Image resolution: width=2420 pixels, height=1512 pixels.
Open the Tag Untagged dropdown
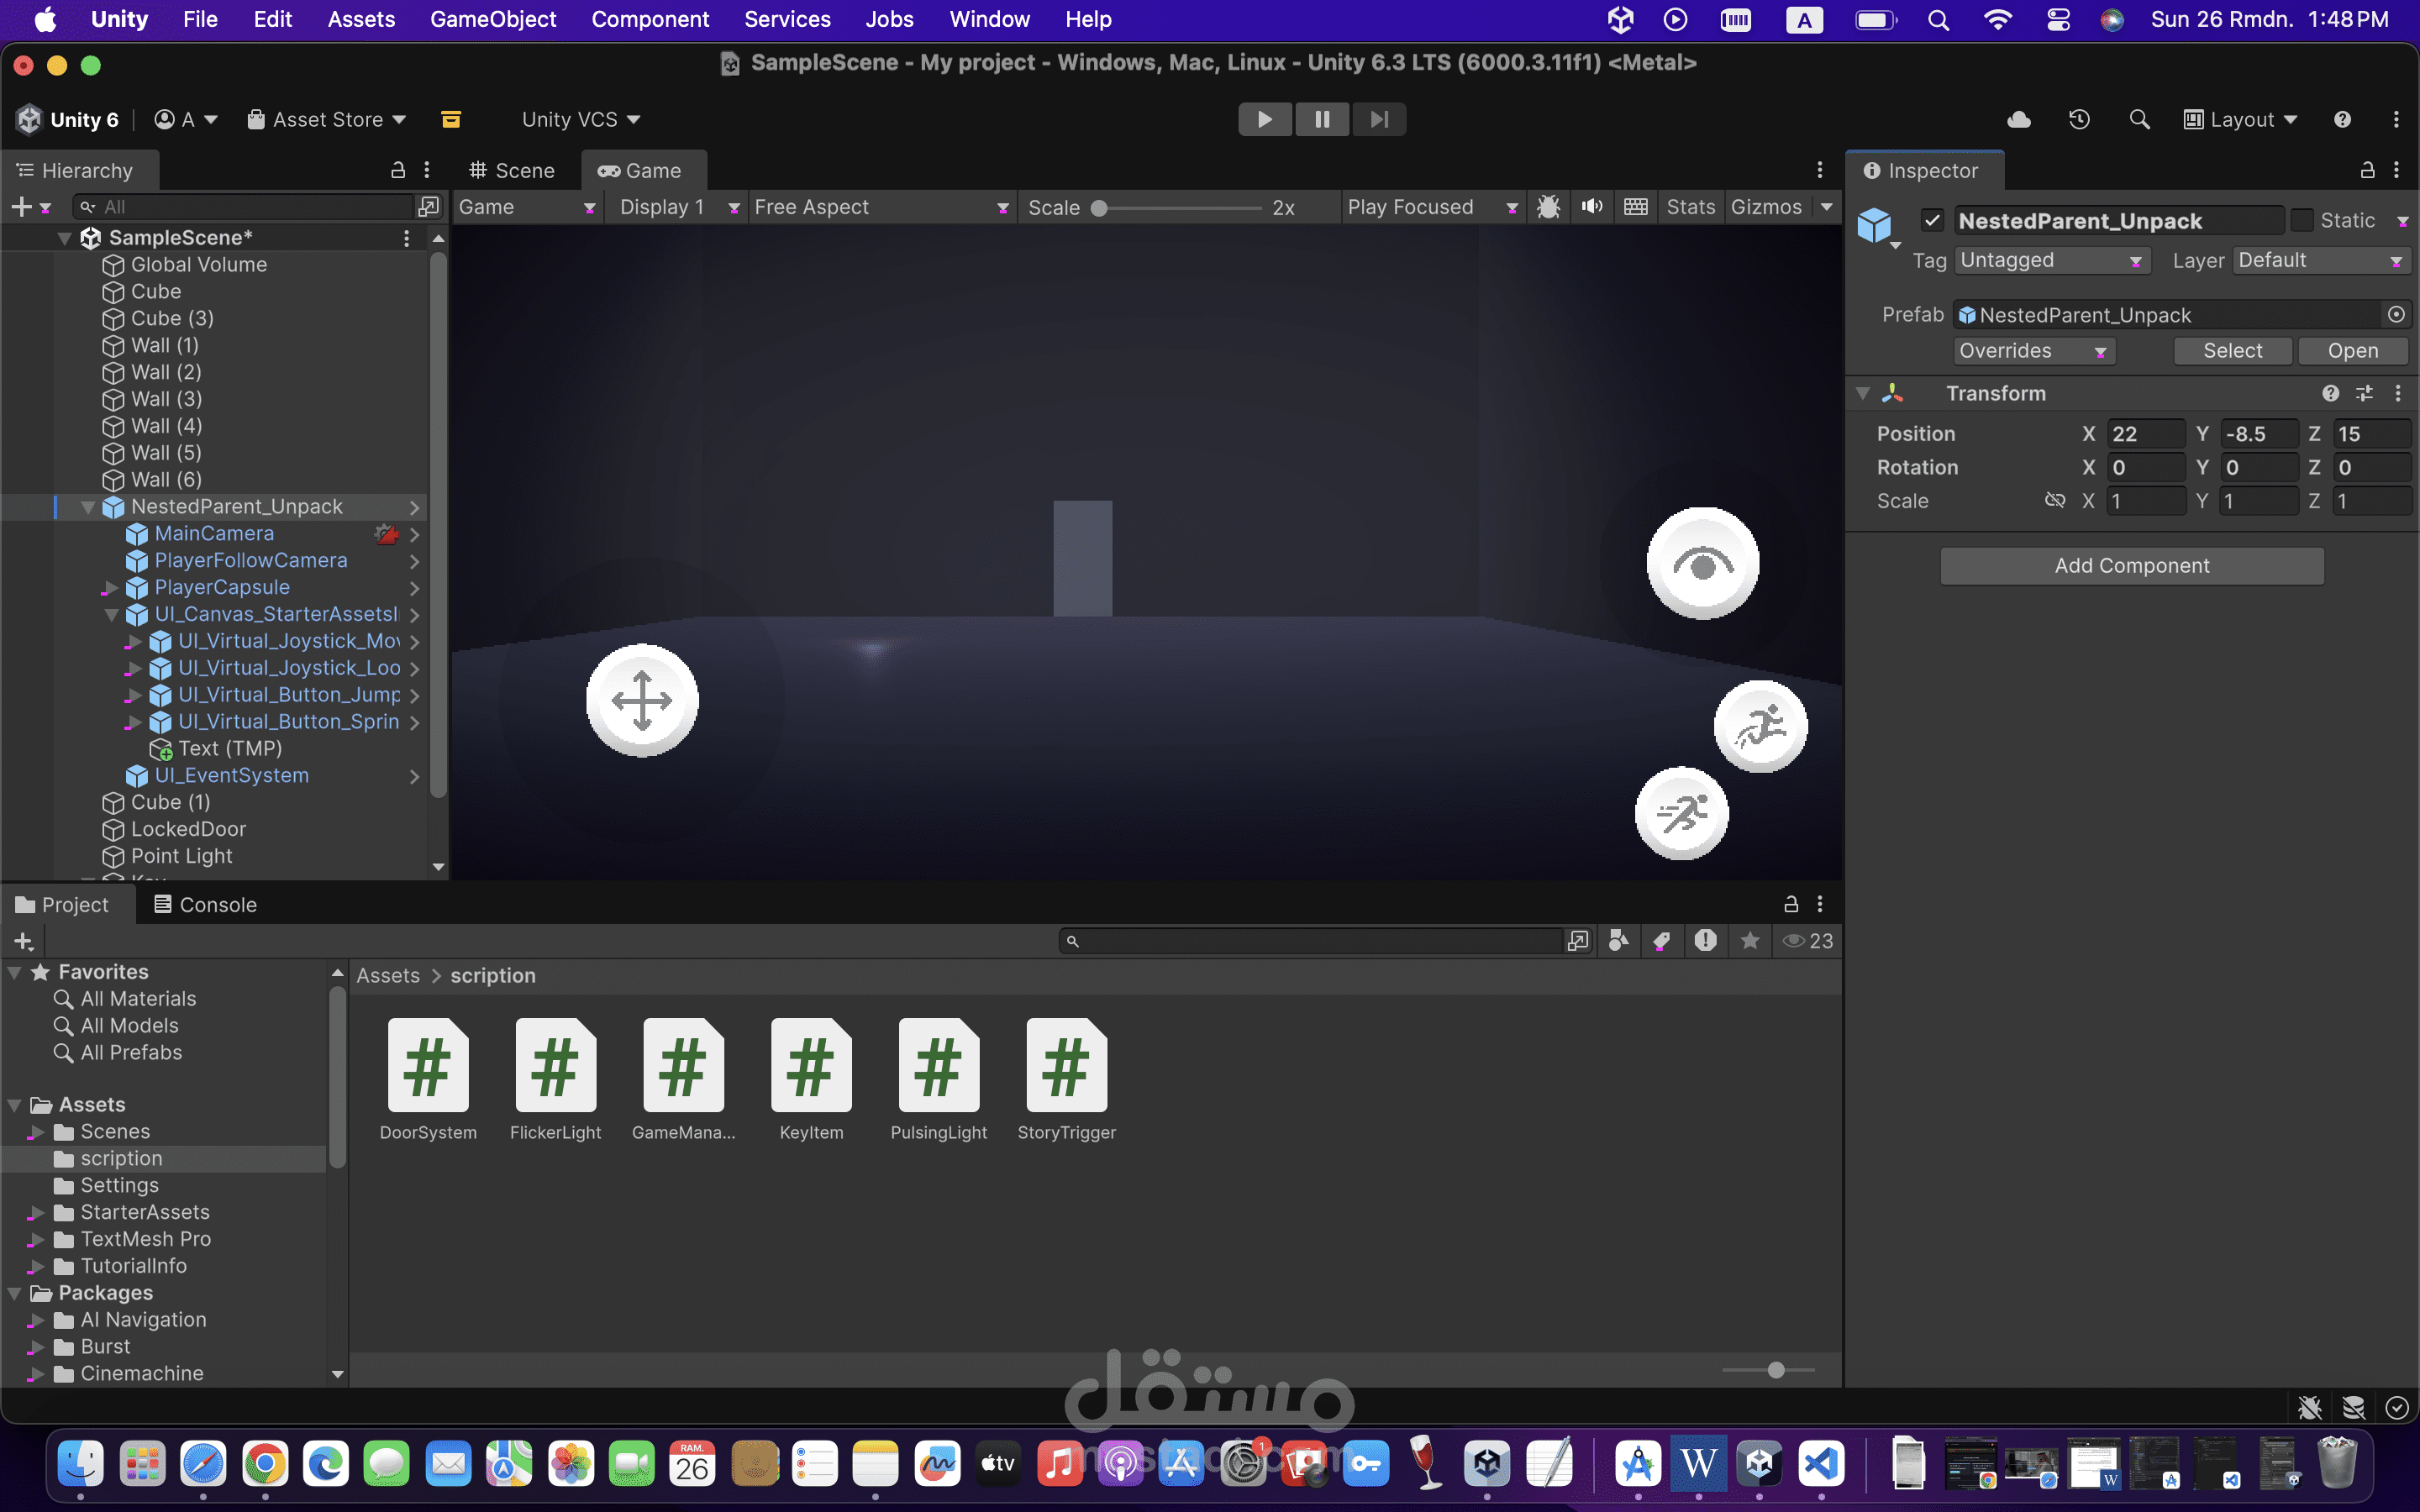(2050, 260)
